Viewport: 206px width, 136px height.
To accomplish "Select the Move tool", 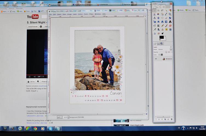I will coord(158,18).
